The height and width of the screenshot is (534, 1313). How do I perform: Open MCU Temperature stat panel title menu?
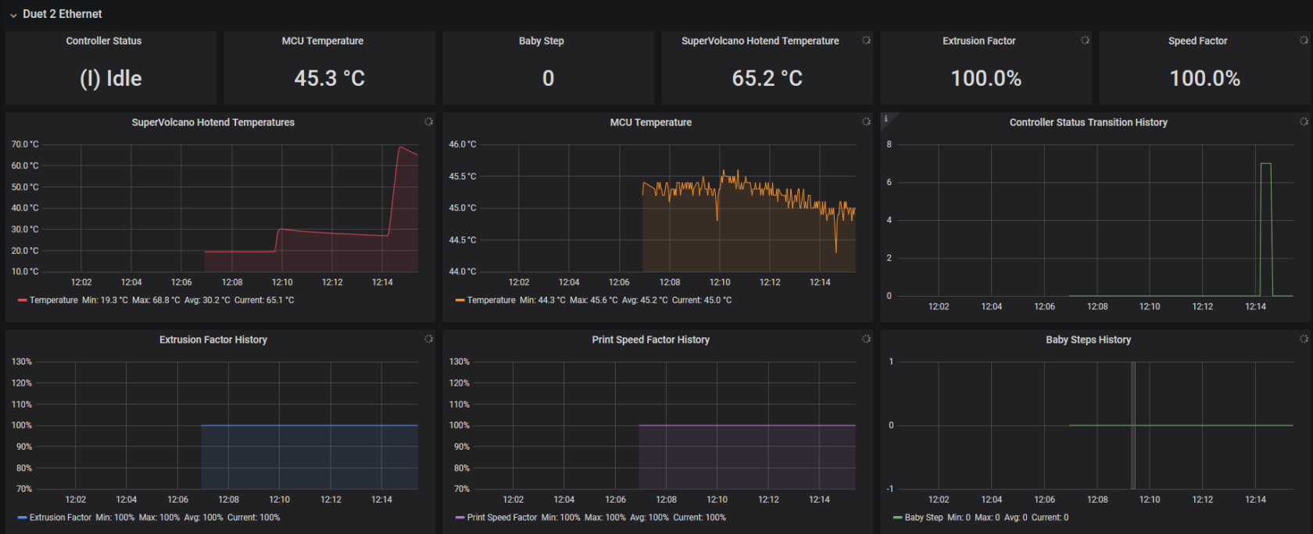[323, 41]
